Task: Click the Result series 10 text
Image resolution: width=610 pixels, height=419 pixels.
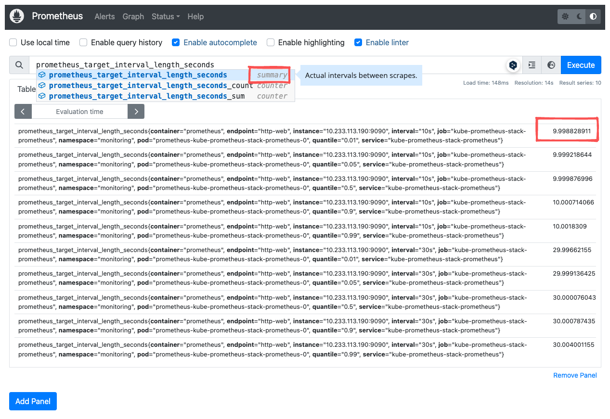Action: point(580,83)
